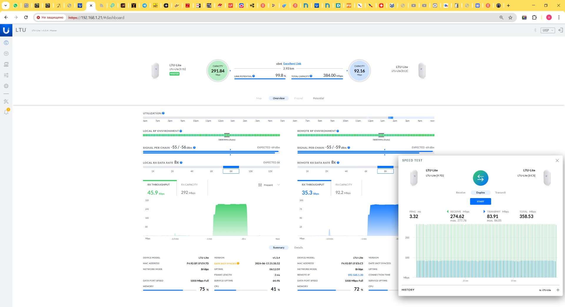Click Local RX Data Rate help icon
This screenshot has height=307, width=565.
[181, 163]
